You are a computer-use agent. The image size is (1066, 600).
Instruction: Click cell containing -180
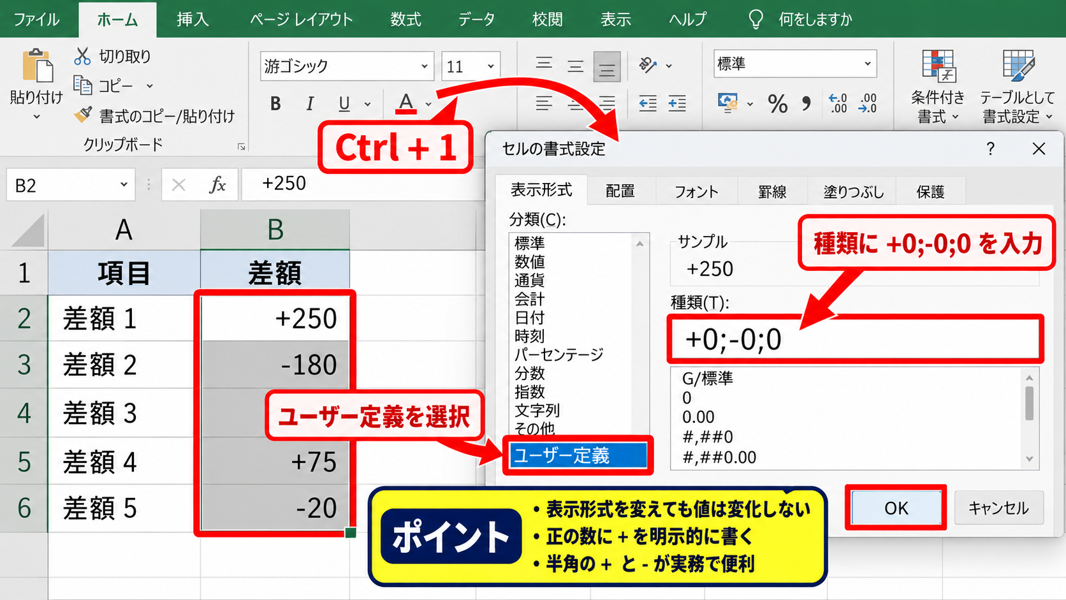(275, 365)
